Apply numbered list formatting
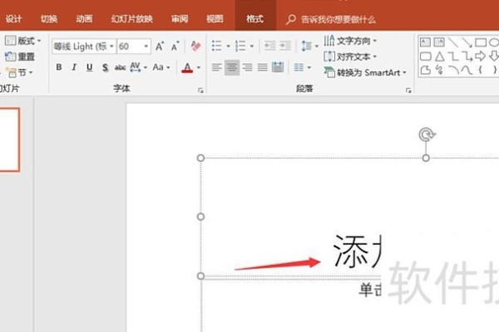Screen dimensions: 499x332 pyautogui.click(x=240, y=46)
